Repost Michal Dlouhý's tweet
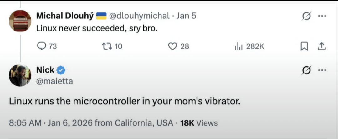338x139 pixels. pyautogui.click(x=106, y=46)
